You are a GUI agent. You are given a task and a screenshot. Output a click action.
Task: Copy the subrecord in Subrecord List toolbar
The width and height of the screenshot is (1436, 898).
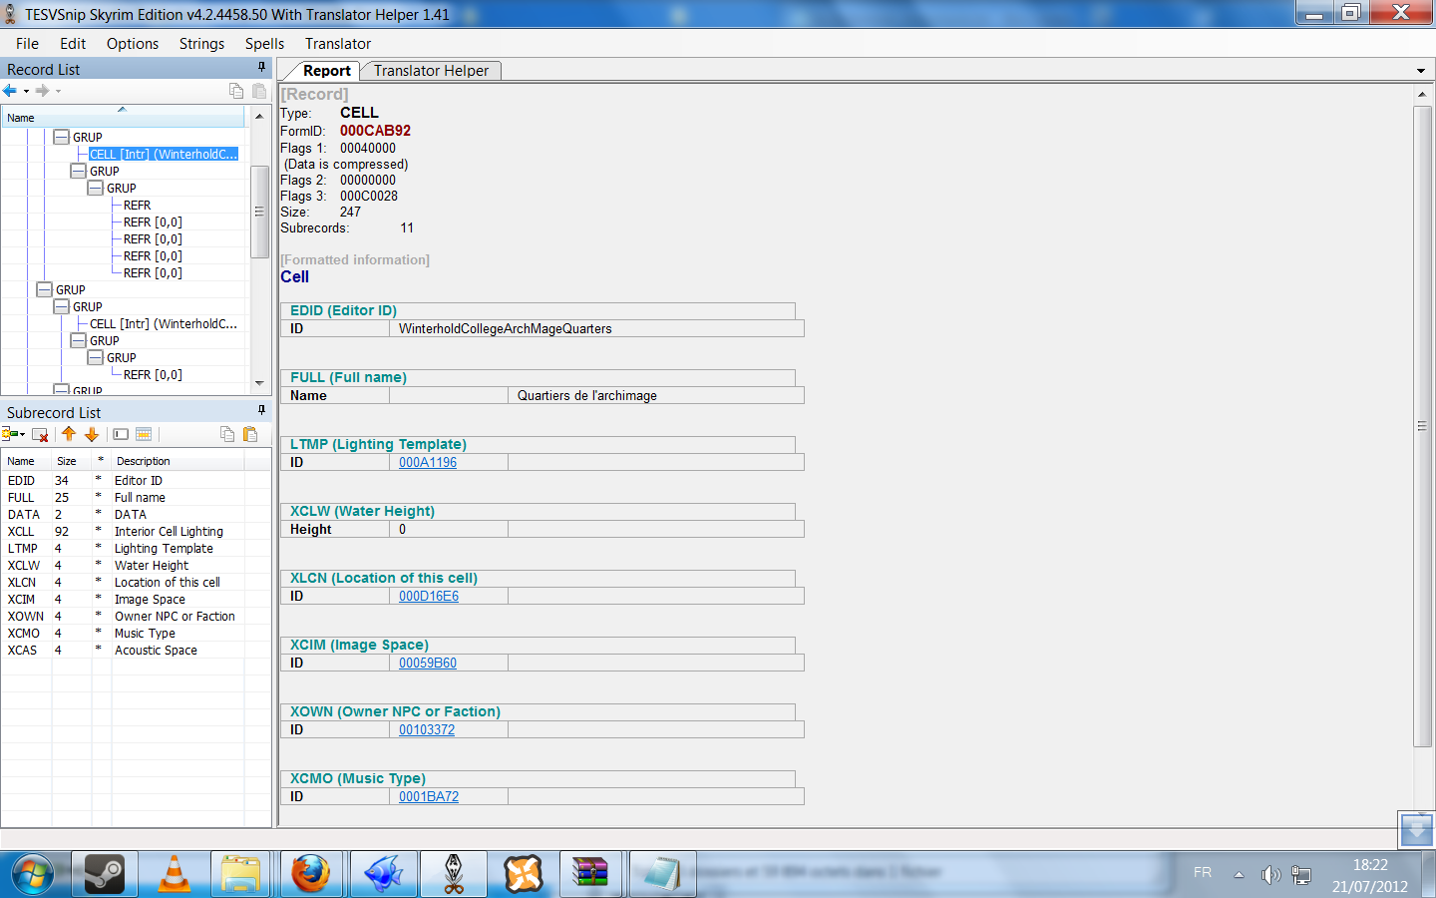click(x=227, y=434)
